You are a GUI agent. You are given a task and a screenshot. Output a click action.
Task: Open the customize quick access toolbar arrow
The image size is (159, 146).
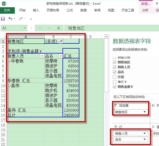31,19
